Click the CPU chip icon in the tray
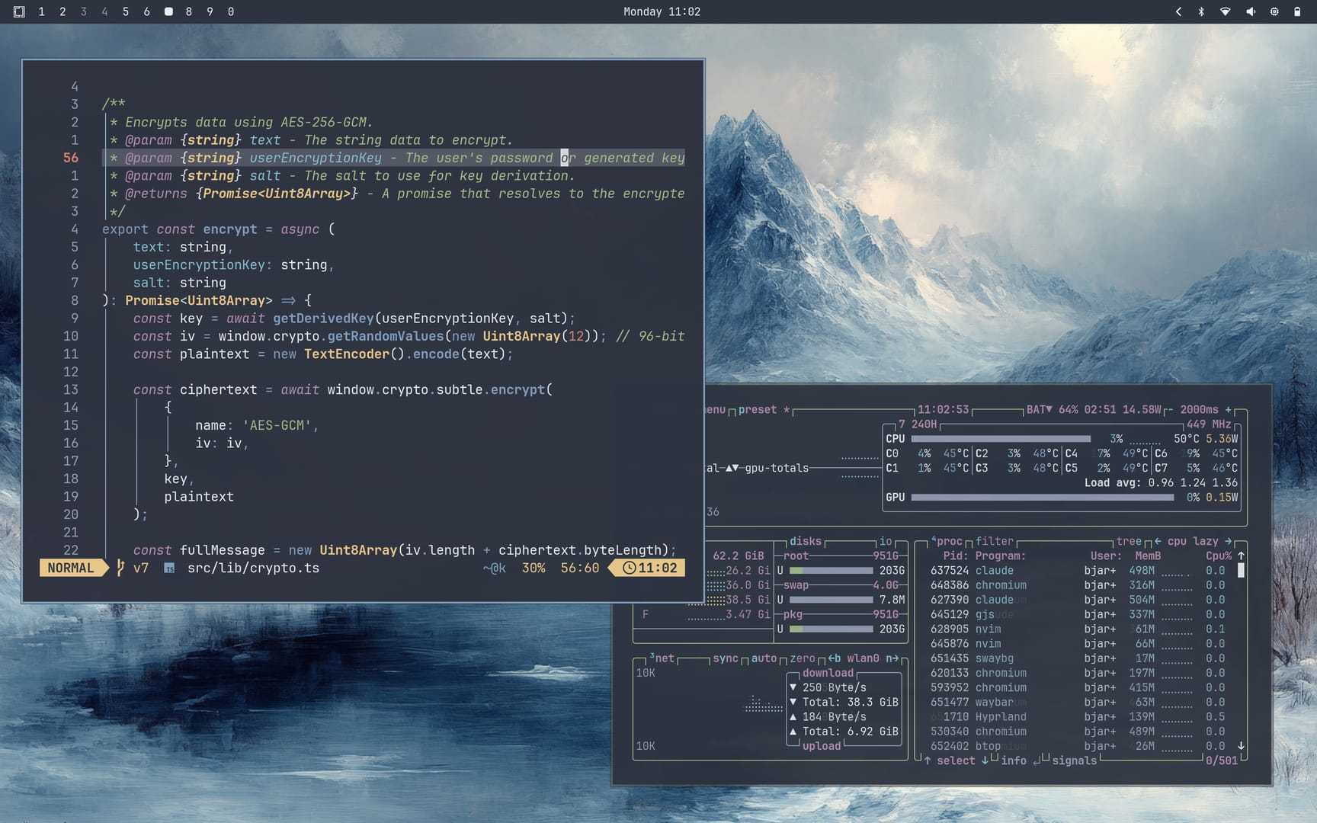1317x823 pixels. [1274, 11]
